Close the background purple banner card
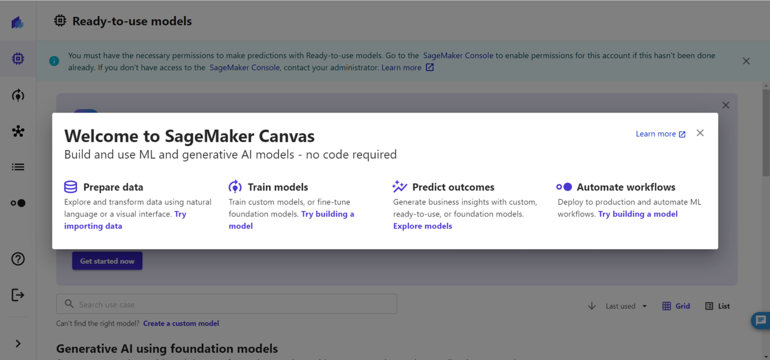 coord(726,105)
